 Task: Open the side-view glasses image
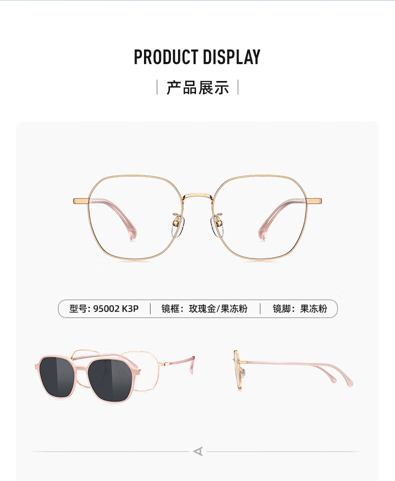tap(293, 370)
